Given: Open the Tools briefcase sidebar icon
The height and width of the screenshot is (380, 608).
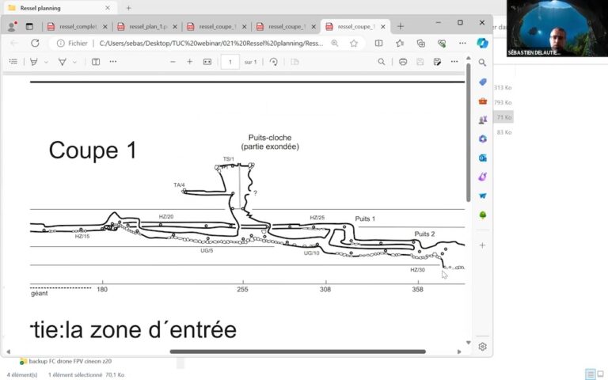Looking at the screenshot, I should tap(482, 101).
